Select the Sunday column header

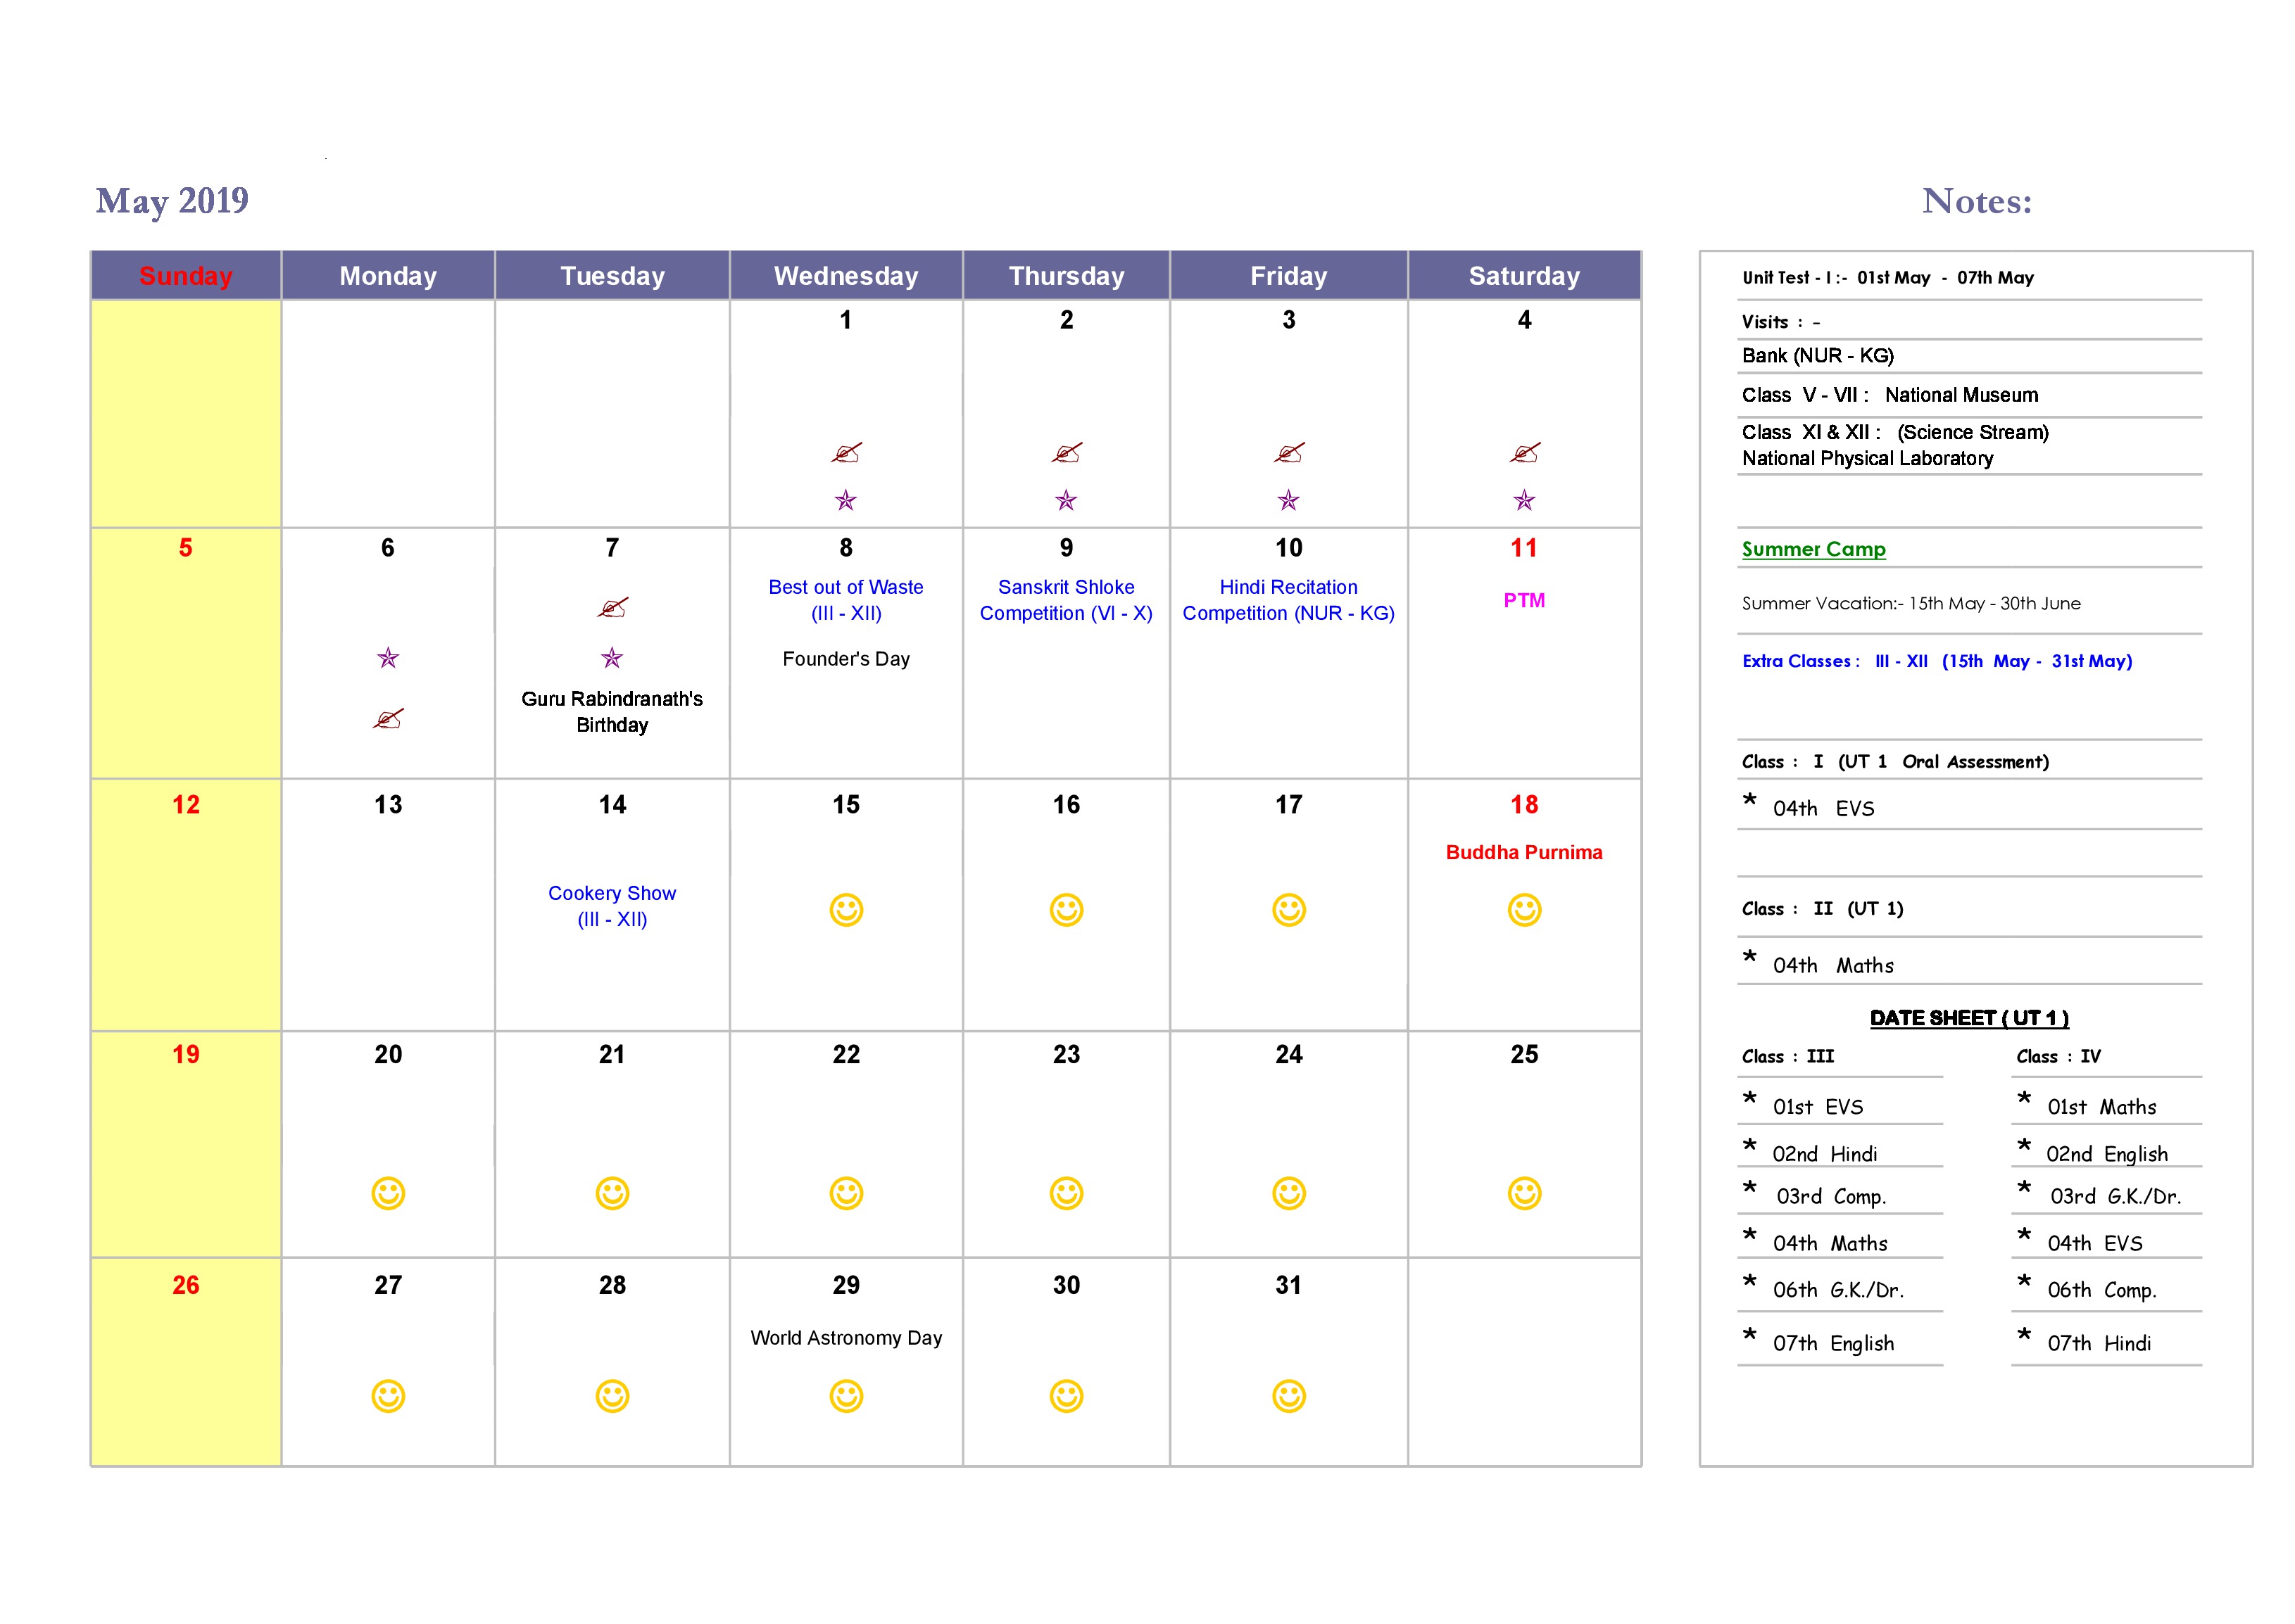click(186, 276)
